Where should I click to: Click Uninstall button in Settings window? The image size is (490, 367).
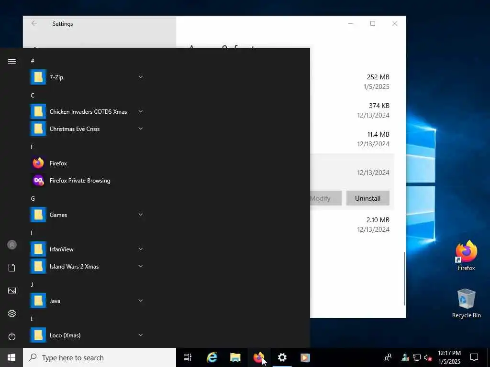pyautogui.click(x=368, y=198)
